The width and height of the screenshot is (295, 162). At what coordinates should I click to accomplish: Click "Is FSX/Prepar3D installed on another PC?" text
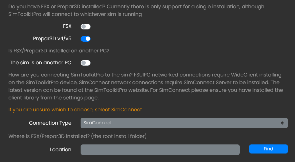tap(59, 51)
